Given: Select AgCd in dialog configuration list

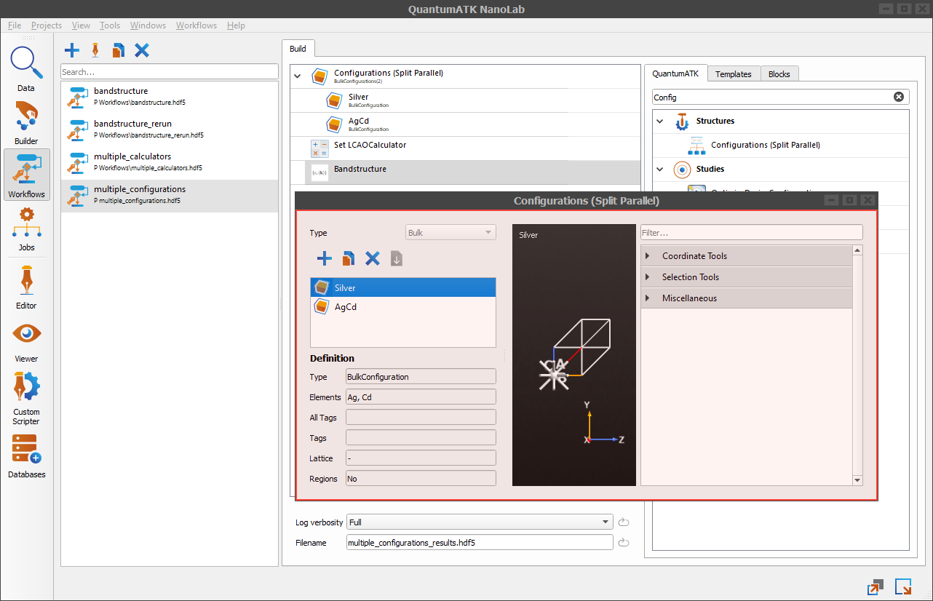Looking at the screenshot, I should [x=403, y=307].
